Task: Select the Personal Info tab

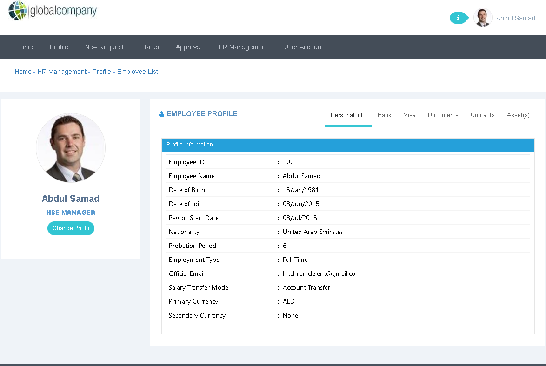Action: (x=348, y=115)
